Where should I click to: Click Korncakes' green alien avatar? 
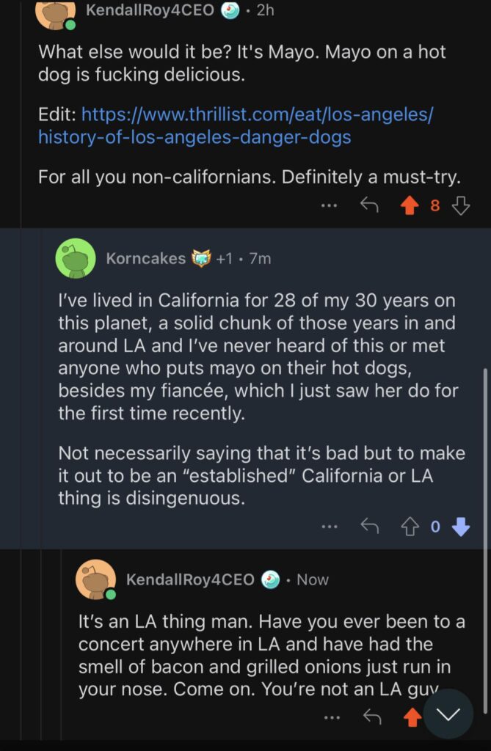tap(76, 259)
